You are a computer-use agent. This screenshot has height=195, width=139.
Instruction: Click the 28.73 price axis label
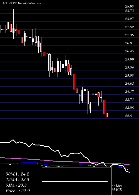(129, 11)
